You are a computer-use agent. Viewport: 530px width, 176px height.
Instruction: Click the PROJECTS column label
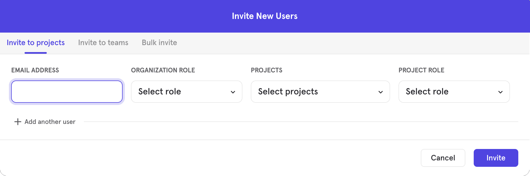pos(266,70)
